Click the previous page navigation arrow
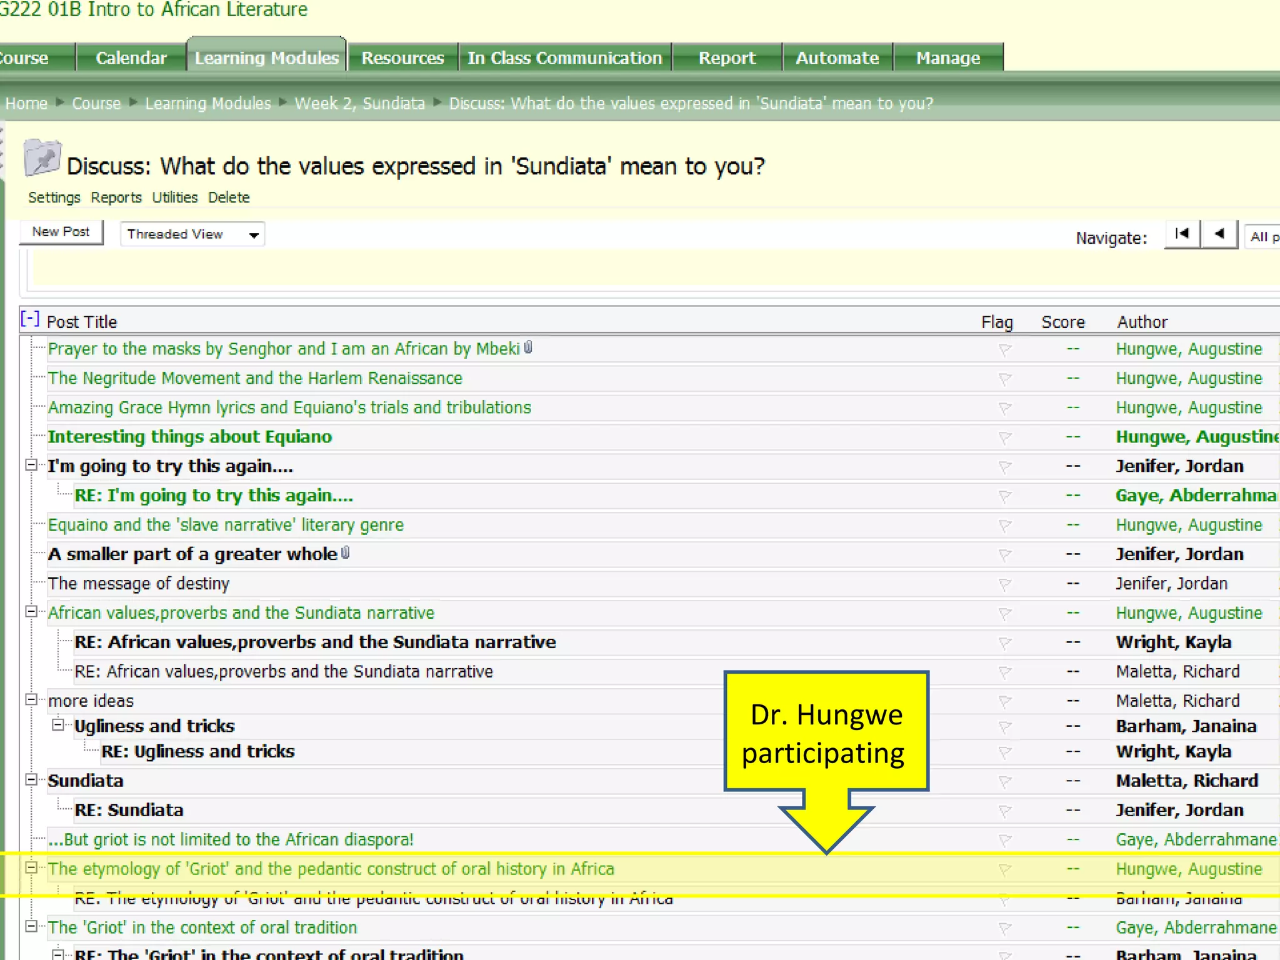 tap(1219, 234)
